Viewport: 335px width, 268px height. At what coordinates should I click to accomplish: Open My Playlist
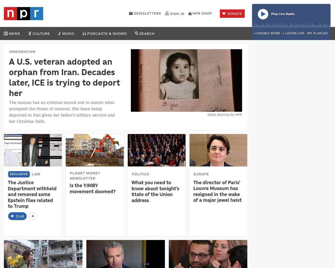(x=318, y=33)
